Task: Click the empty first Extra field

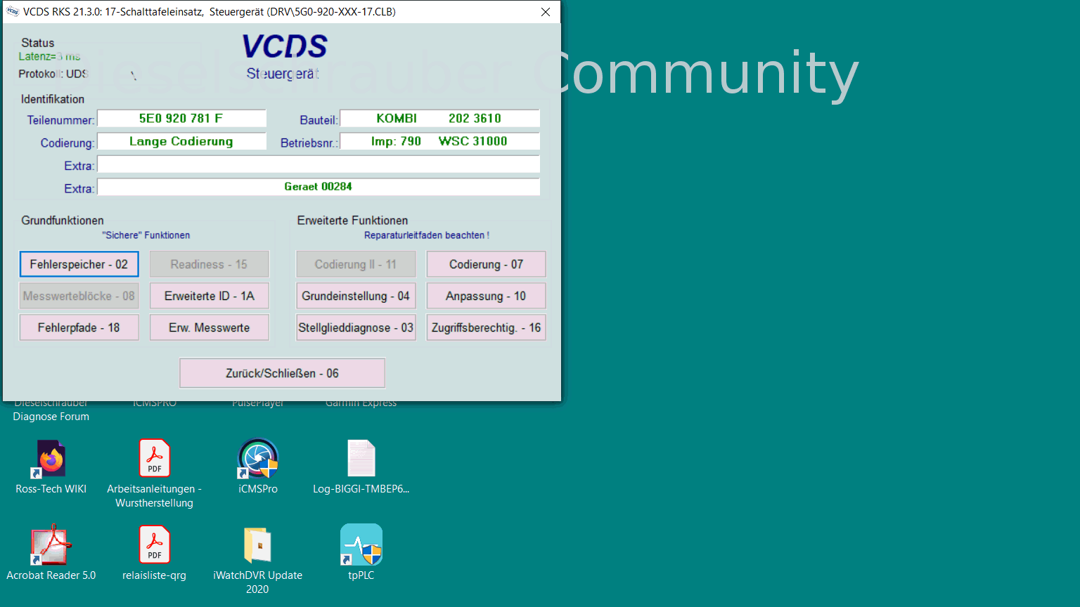Action: (319, 164)
